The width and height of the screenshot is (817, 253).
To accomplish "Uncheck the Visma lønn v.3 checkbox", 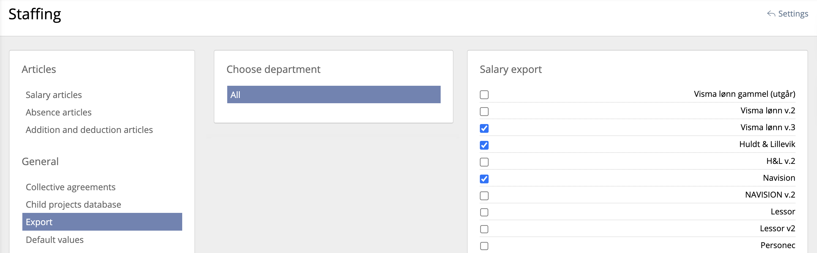I will [484, 128].
